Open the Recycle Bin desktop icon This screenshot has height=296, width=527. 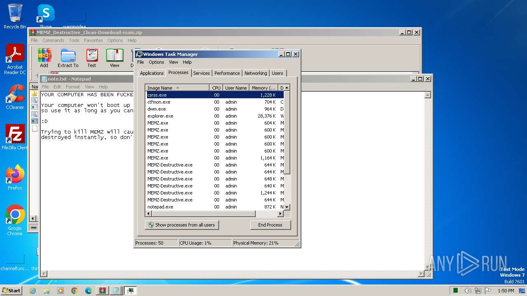pos(15,16)
